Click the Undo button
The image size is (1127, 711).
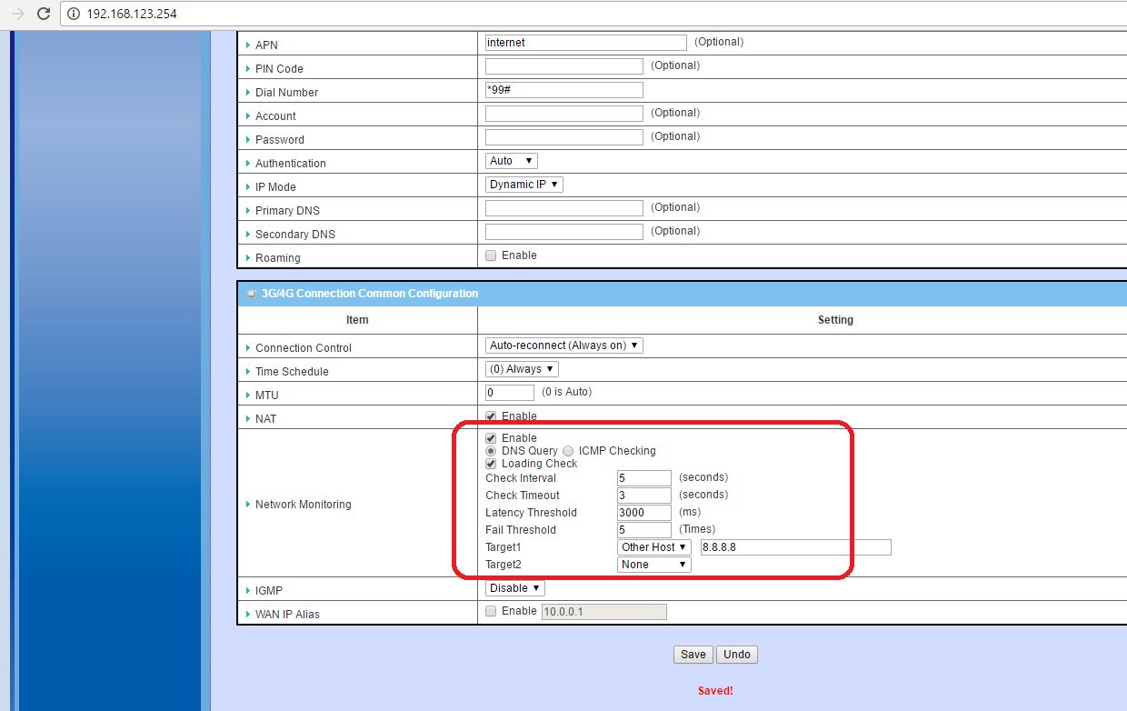click(736, 655)
